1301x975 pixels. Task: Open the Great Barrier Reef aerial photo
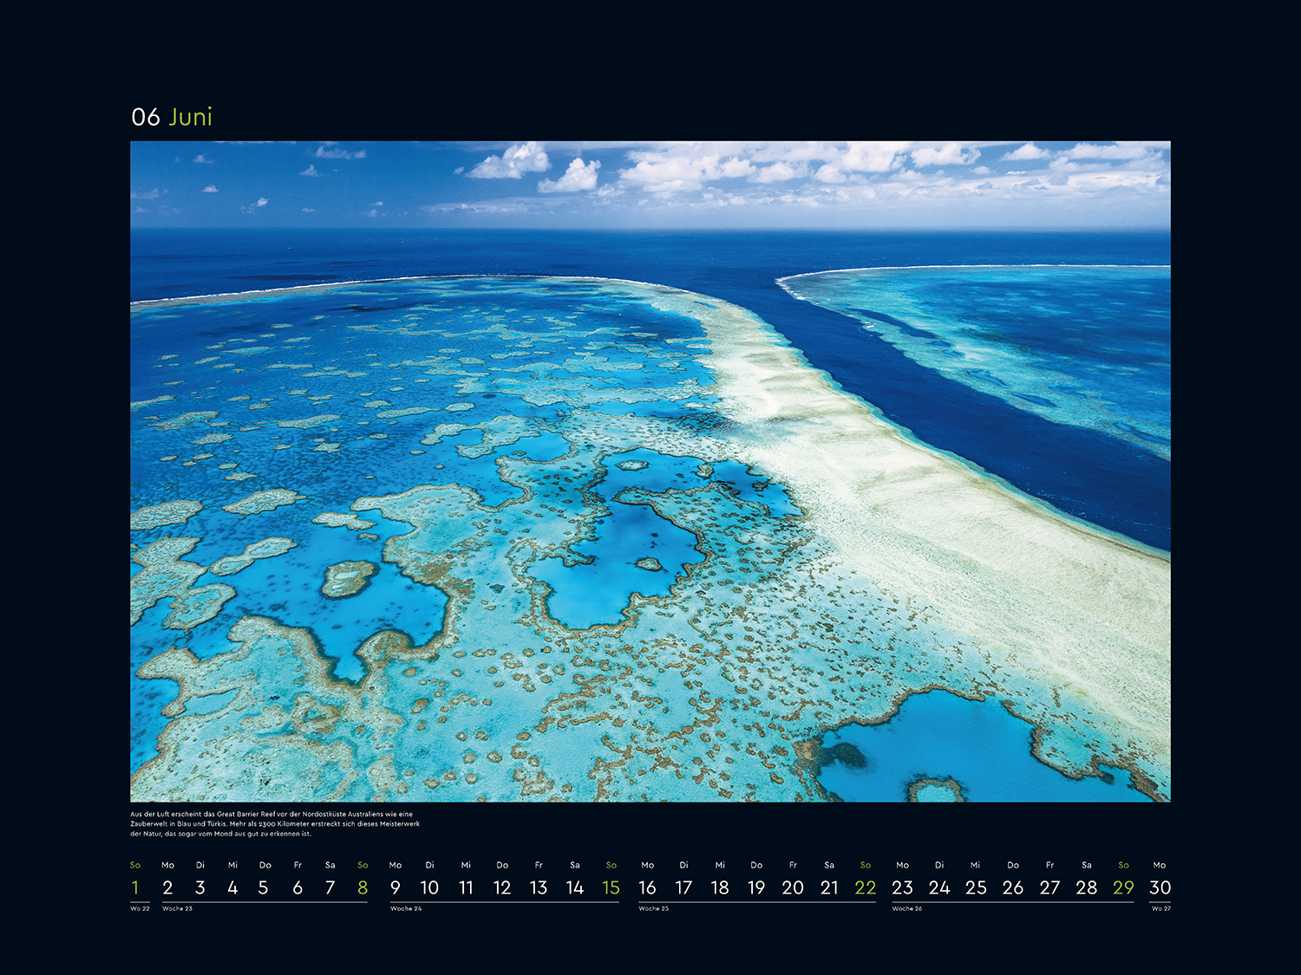click(650, 471)
